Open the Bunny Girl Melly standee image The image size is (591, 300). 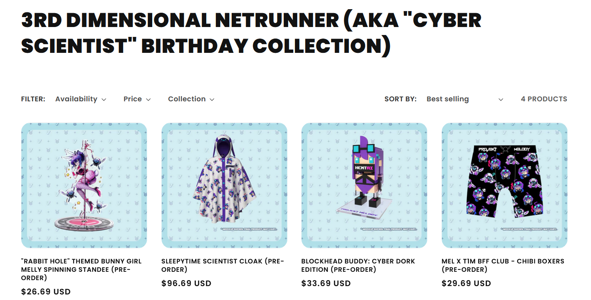(x=84, y=186)
